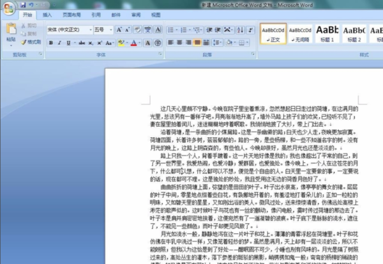This screenshot has height=264, width=383.
Task: Toggle align left
Action: click(170, 43)
